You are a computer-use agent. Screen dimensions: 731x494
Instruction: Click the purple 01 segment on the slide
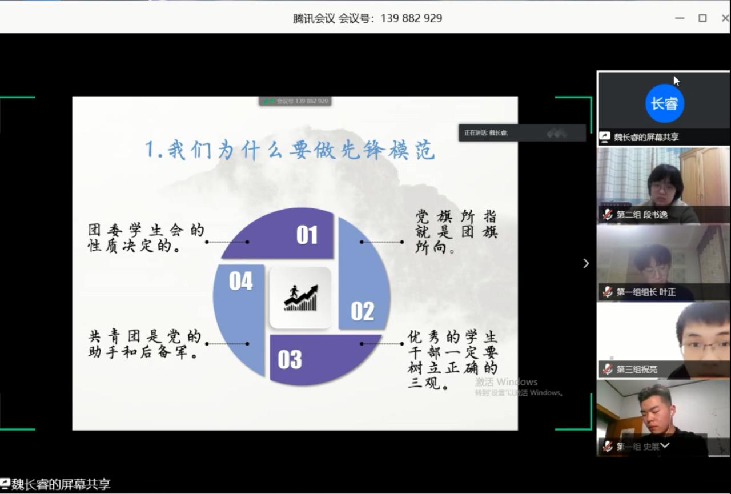click(286, 234)
